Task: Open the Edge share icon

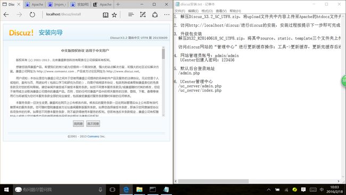Action: coord(155,14)
